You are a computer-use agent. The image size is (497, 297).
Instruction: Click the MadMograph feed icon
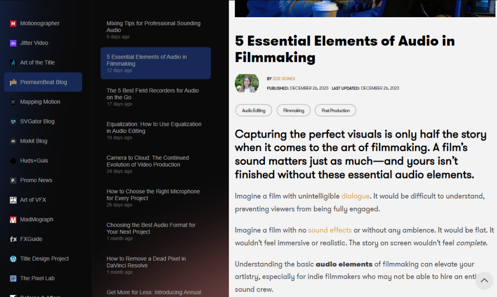click(13, 220)
